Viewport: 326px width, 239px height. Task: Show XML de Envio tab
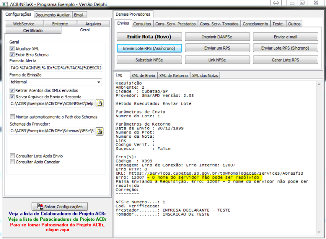pyautogui.click(x=143, y=76)
